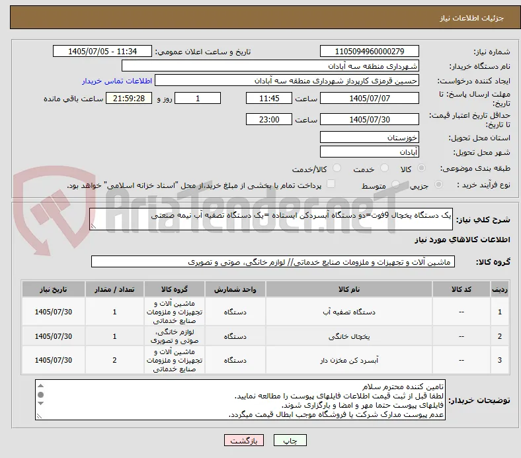The height and width of the screenshot is (458, 521).
Task: Click the گروه کالا column header
Action: (x=175, y=289)
